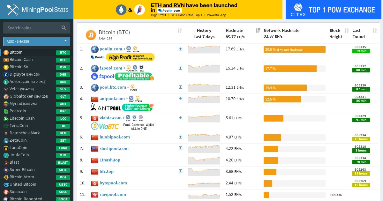Click the Litecoin Cash coin icon

(x=6, y=118)
